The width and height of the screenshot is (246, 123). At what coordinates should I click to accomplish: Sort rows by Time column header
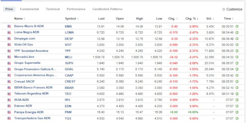pos(228,19)
